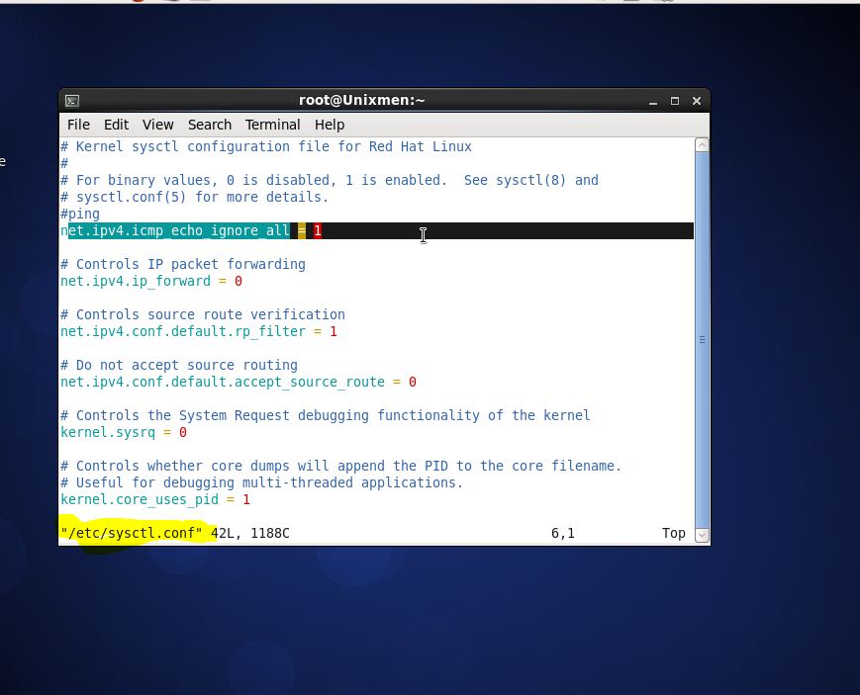Screen dimensions: 860x695
Task: Click the "For binary values, 0 is disabled" comment
Action: click(x=330, y=180)
